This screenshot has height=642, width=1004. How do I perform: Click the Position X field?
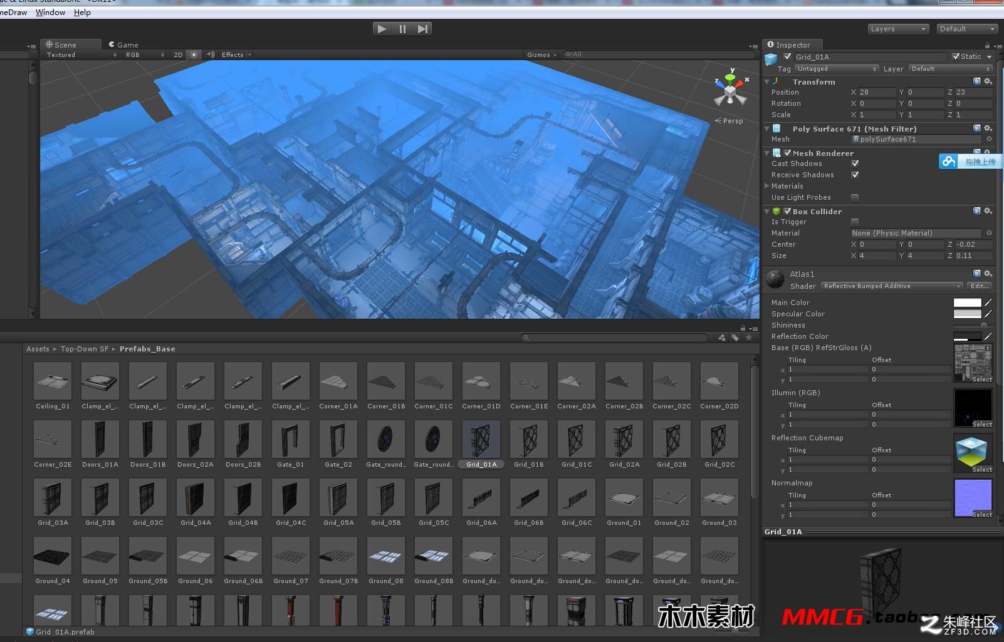tap(877, 92)
